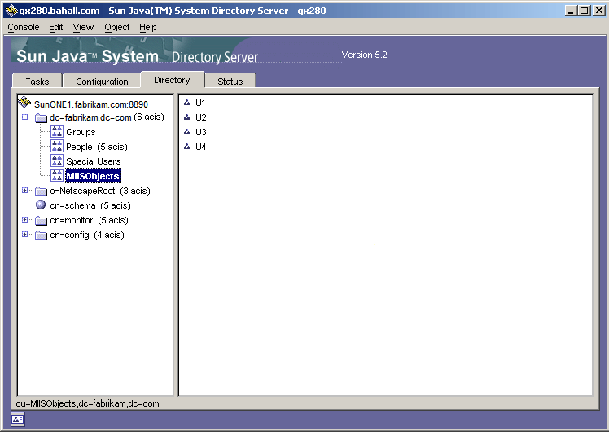Click the MIISObjects organizational unit icon
This screenshot has width=609, height=432.
[57, 175]
